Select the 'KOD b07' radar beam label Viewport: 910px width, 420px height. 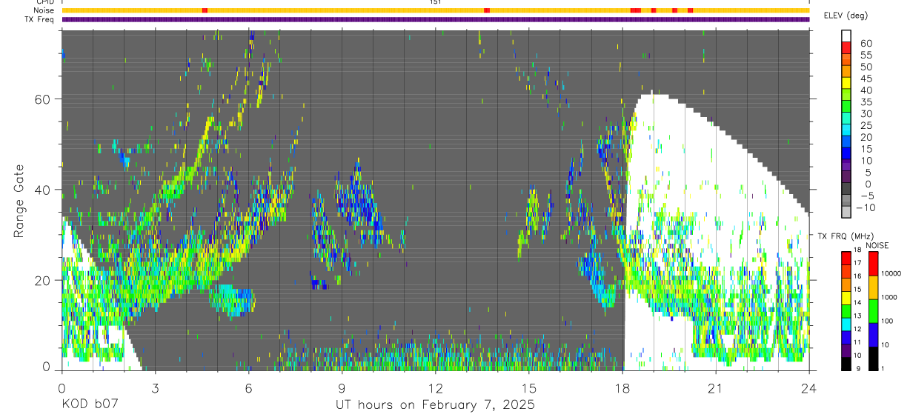89,404
